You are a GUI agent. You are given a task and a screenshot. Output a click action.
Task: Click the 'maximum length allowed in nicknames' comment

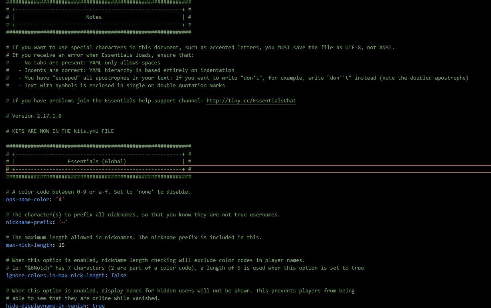click(x=134, y=238)
